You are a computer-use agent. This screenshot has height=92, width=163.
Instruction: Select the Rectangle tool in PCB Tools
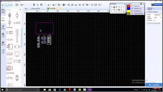121,12
